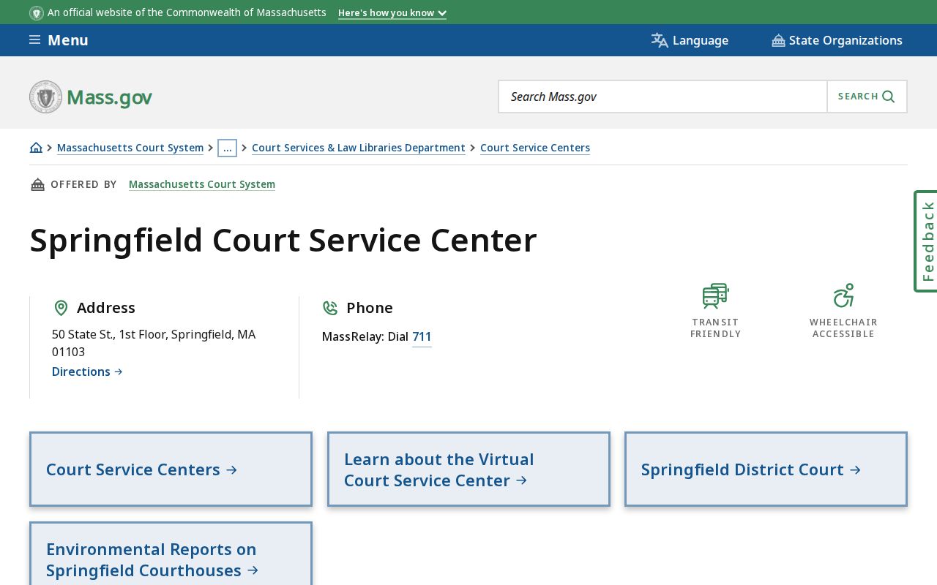Open Learn about the Virtual Court Service Center
The width and height of the screenshot is (937, 585).
pos(468,469)
